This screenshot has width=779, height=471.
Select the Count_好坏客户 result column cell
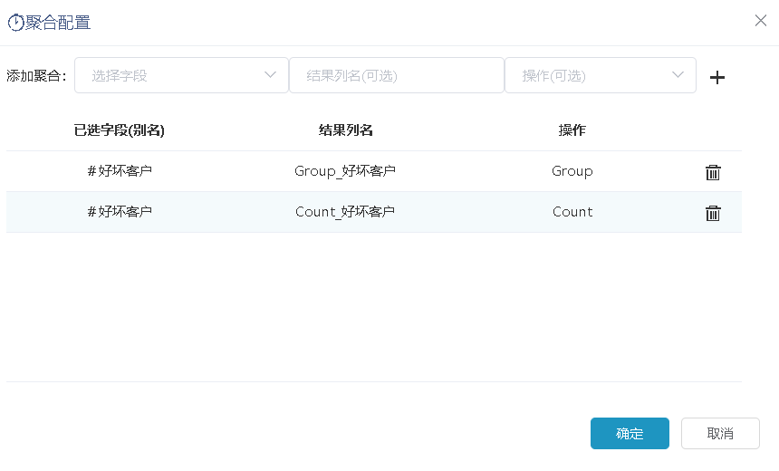pyautogui.click(x=345, y=212)
